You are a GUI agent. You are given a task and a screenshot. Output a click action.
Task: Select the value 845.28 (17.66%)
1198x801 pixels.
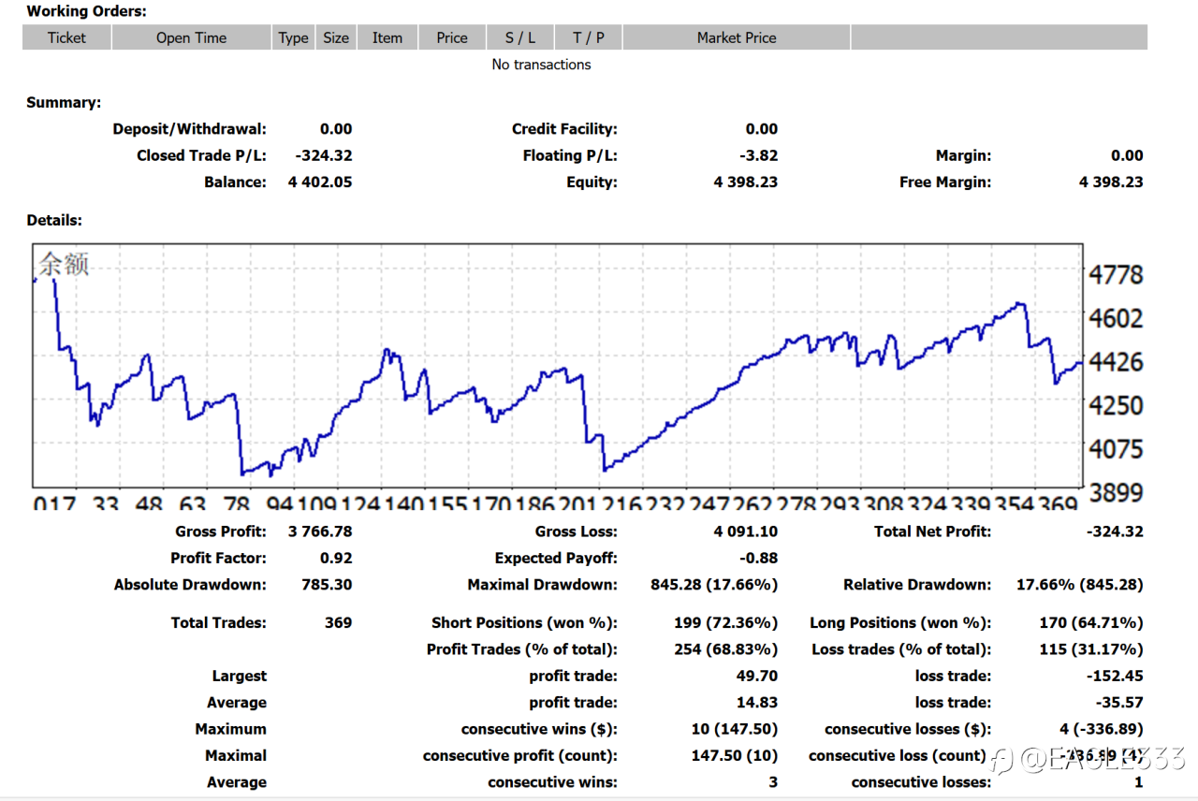coord(714,585)
